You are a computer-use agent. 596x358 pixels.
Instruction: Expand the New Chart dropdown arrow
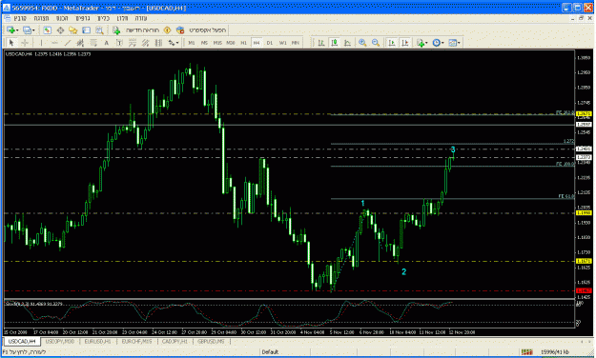pyautogui.click(x=17, y=30)
